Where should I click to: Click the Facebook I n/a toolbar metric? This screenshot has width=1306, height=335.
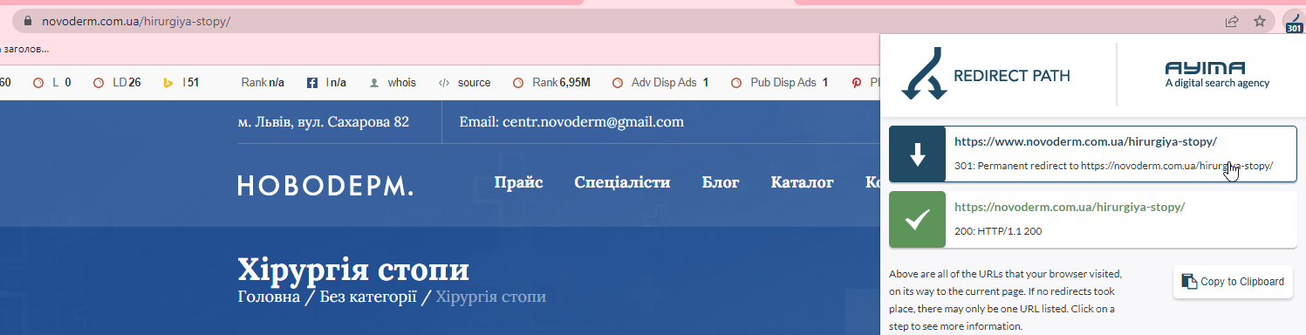(326, 83)
